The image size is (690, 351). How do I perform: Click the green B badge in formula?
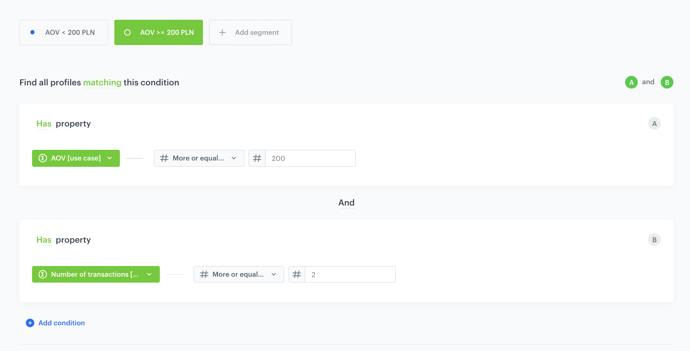(x=667, y=82)
